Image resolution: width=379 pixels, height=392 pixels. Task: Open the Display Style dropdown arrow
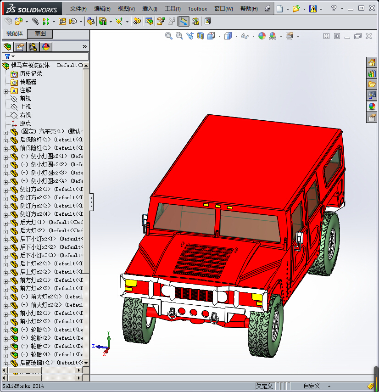click(x=236, y=37)
